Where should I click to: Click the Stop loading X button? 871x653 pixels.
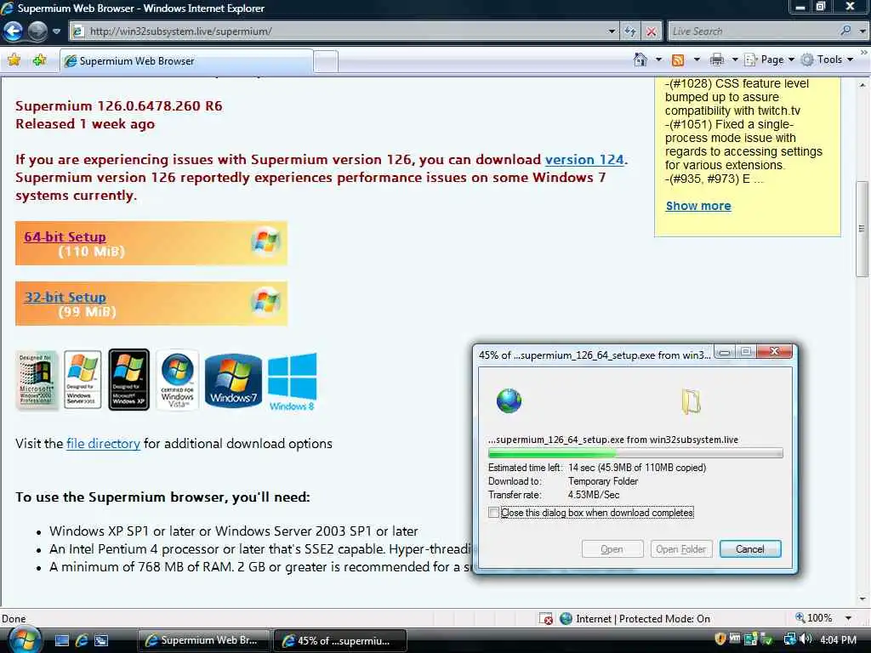[651, 31]
